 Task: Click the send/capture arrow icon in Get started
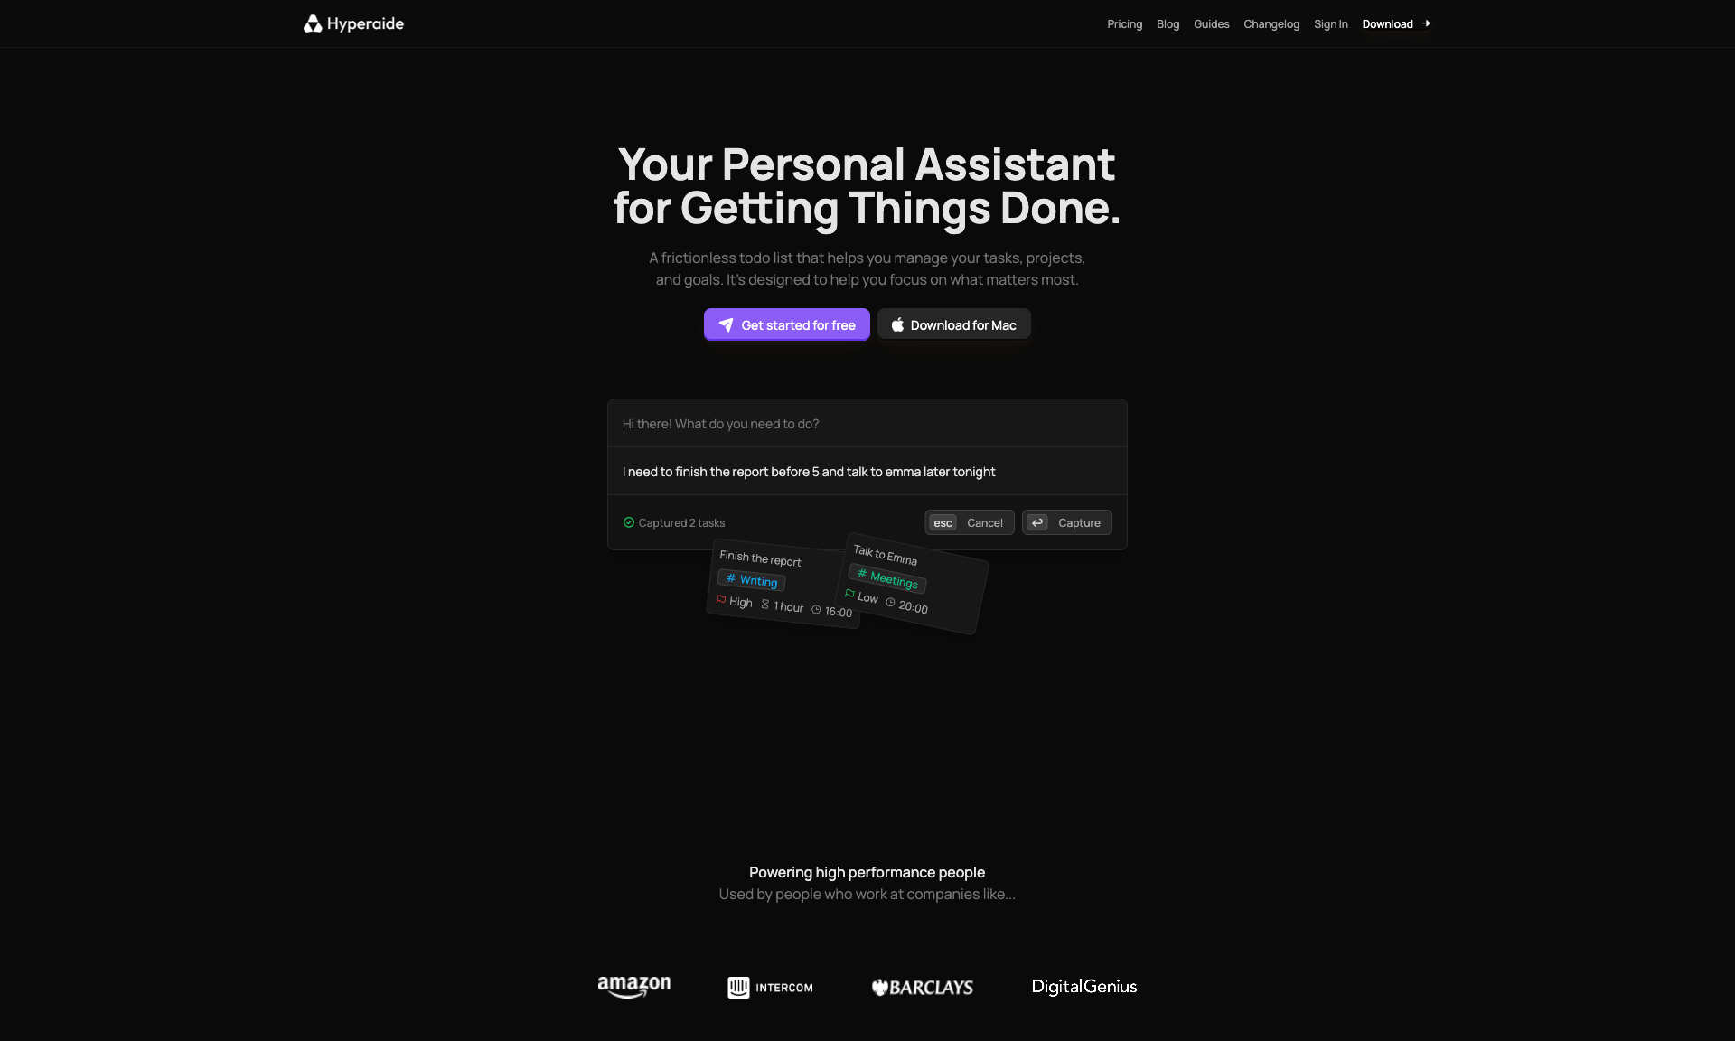click(x=725, y=324)
